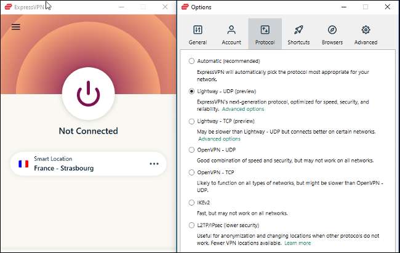Image resolution: width=400 pixels, height=253 pixels.
Task: Click the France flag icon
Action: tap(23, 164)
